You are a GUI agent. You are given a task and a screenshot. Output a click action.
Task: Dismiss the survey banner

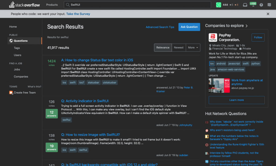click(268, 14)
